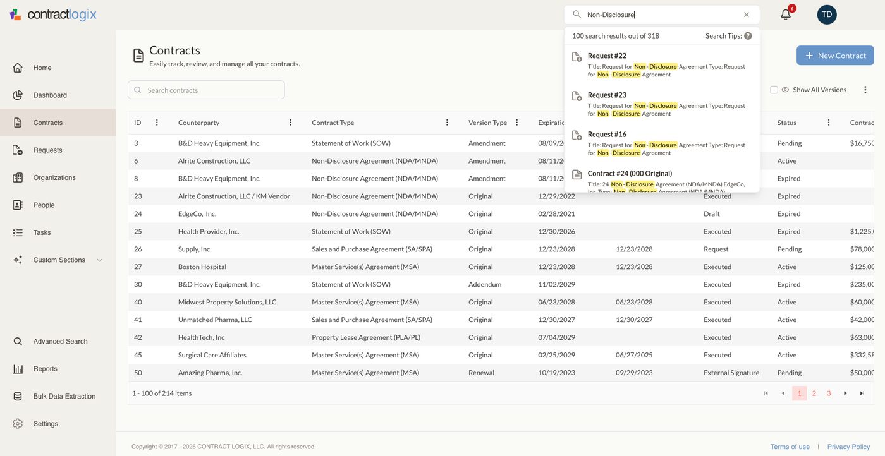Open search result Request #22
Viewport: 885px width, 456px height.
pos(662,64)
